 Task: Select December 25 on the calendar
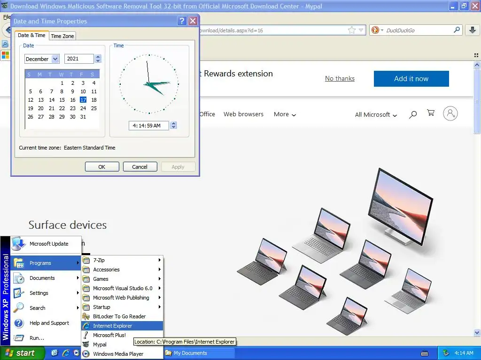coord(94,108)
